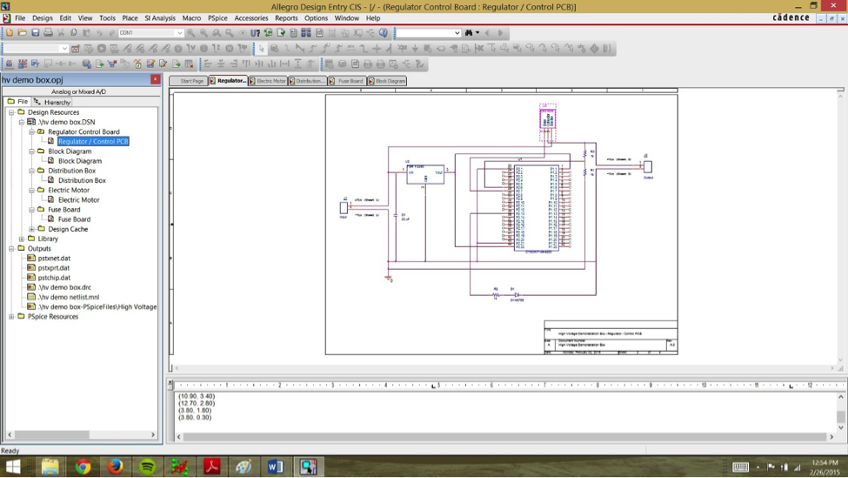This screenshot has height=478, width=848.
Task: Expand the PSpice Resources folder
Action: 11,317
